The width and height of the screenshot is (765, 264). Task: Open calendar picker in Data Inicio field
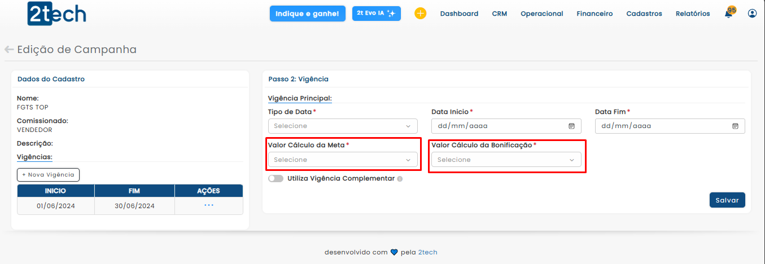(571, 126)
